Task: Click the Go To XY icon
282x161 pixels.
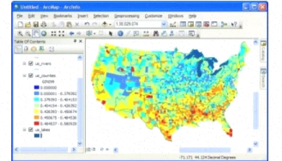Action: [x=172, y=33]
